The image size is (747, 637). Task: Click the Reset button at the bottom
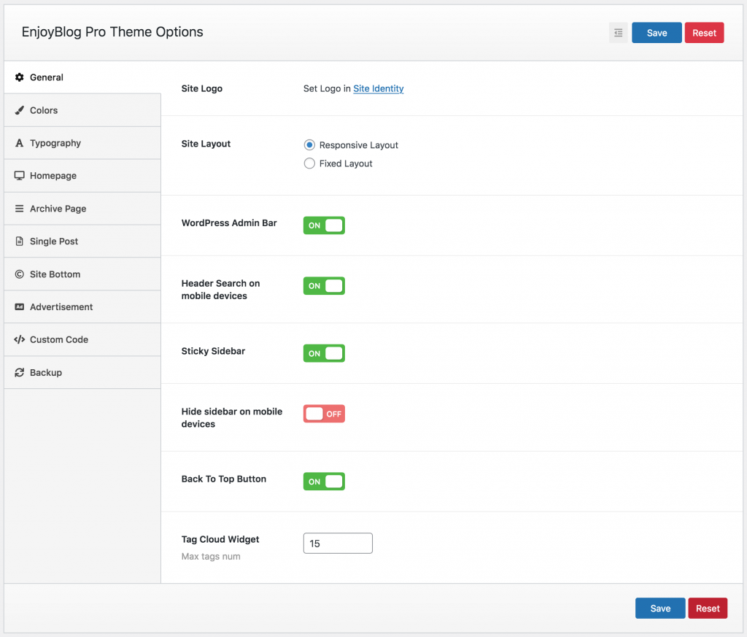pos(707,608)
